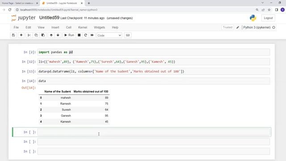
Task: Restart the kernel icon
Action: [x=85, y=35]
